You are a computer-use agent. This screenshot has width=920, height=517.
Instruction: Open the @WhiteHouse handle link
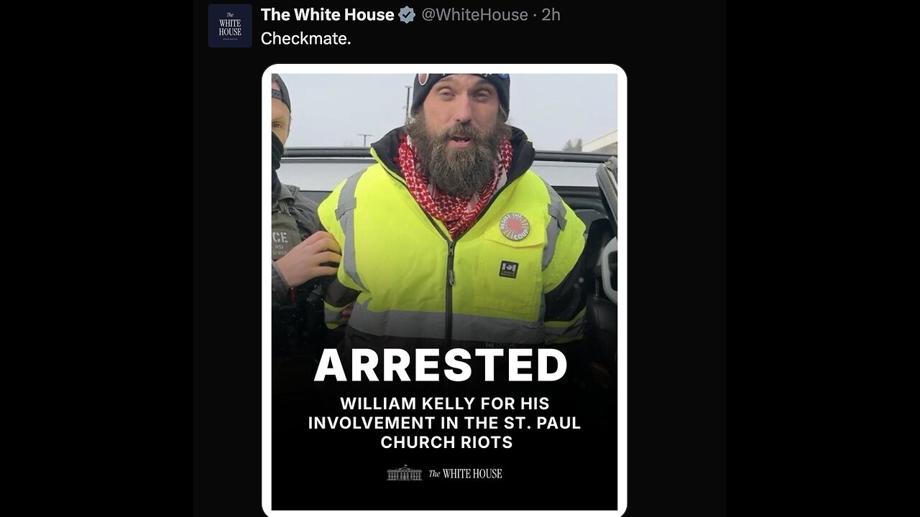pyautogui.click(x=474, y=14)
